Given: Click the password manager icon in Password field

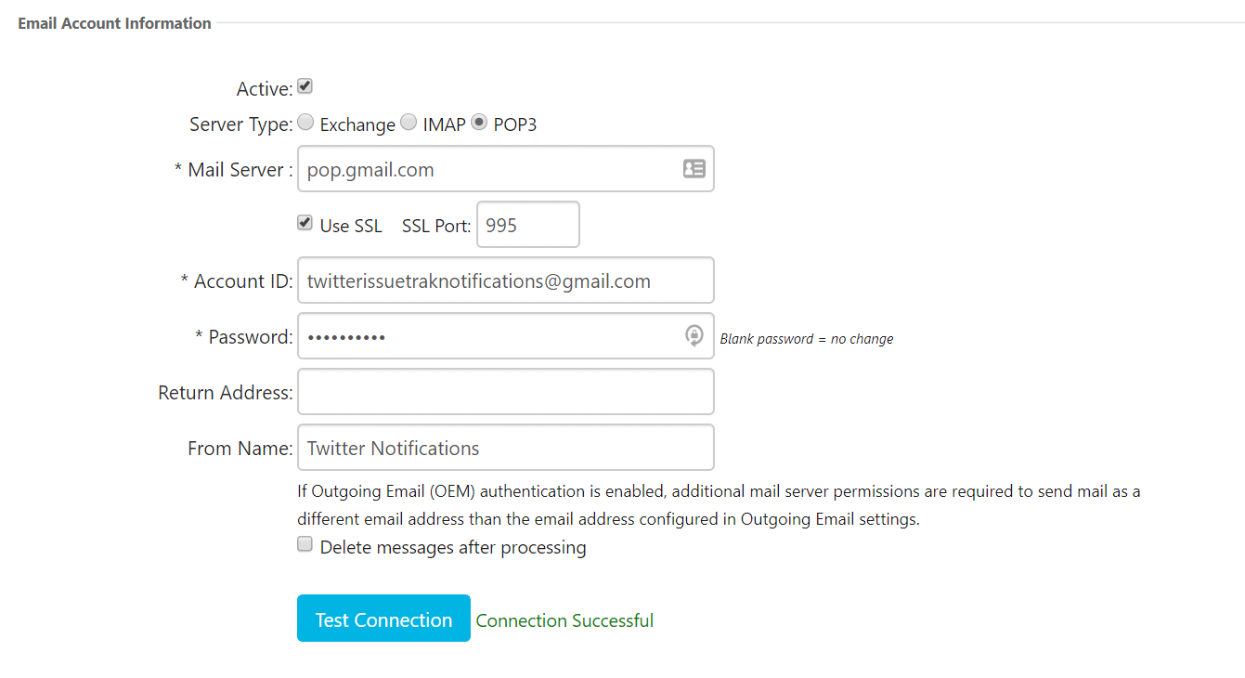Looking at the screenshot, I should click(x=694, y=336).
